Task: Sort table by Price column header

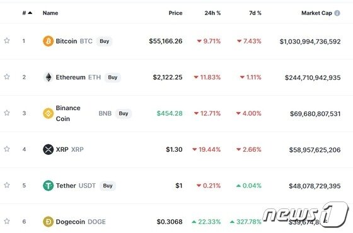Action: [x=175, y=13]
